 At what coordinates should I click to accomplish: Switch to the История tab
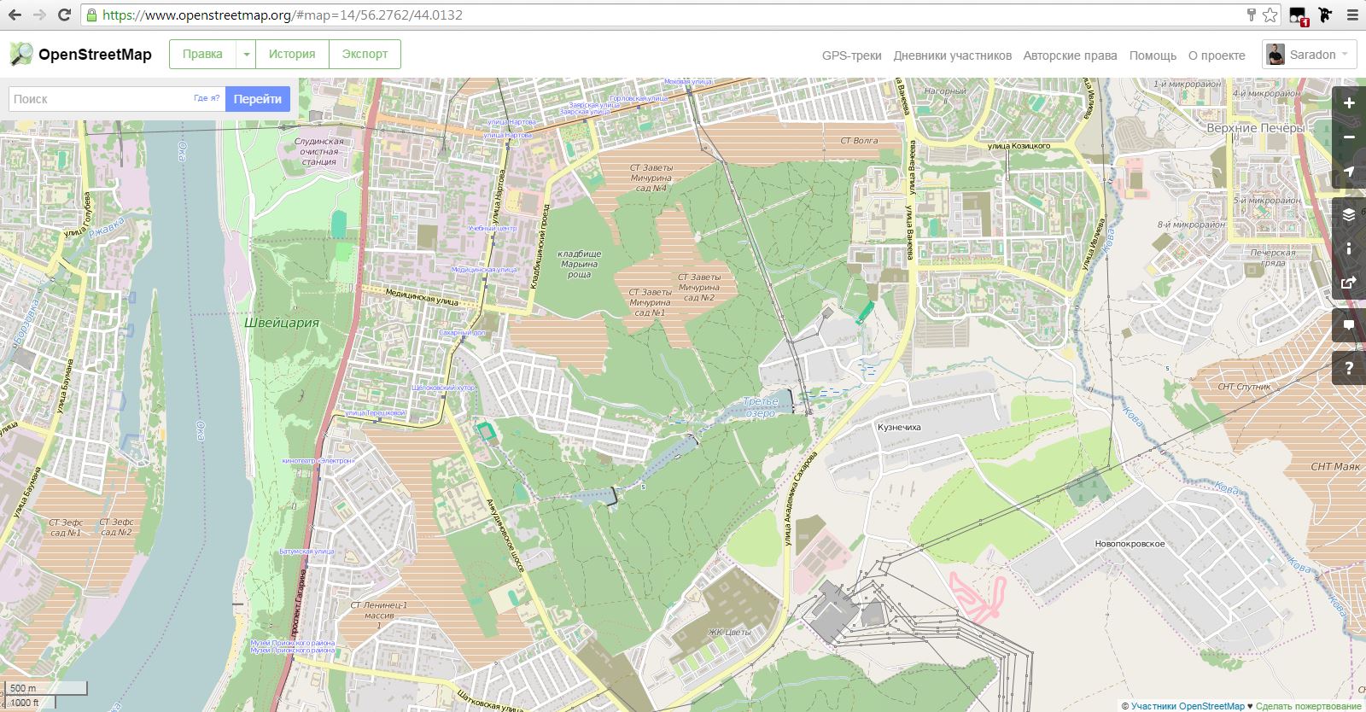coord(292,54)
